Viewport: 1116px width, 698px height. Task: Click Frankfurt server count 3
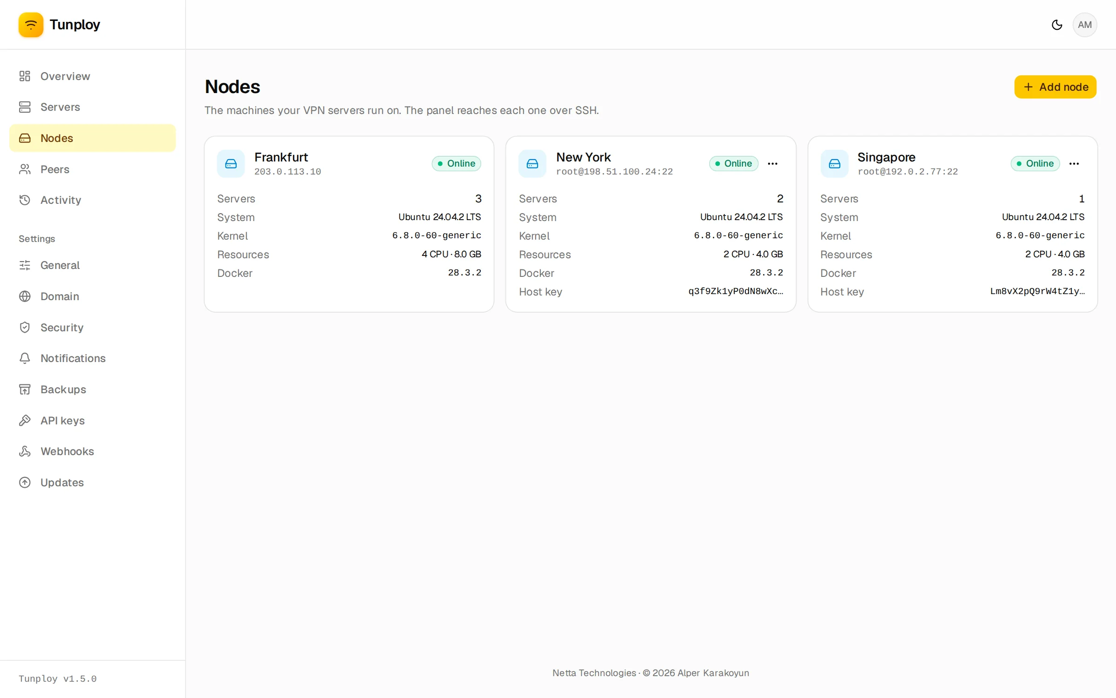click(478, 199)
